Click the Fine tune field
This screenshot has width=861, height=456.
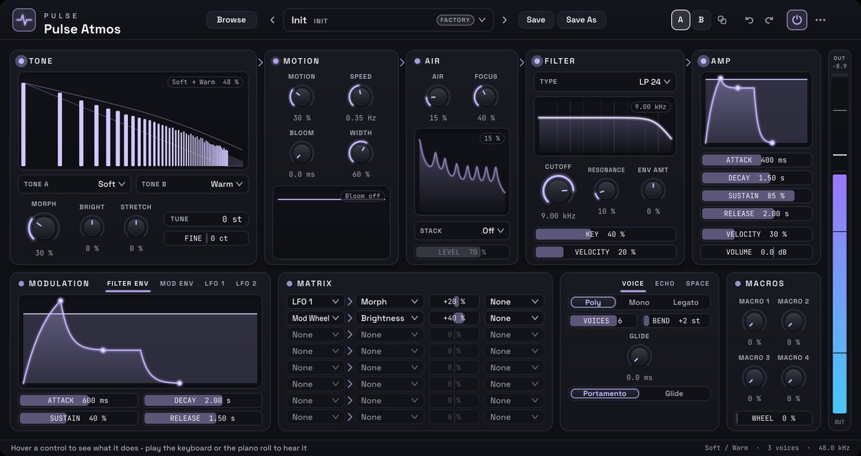[206, 238]
